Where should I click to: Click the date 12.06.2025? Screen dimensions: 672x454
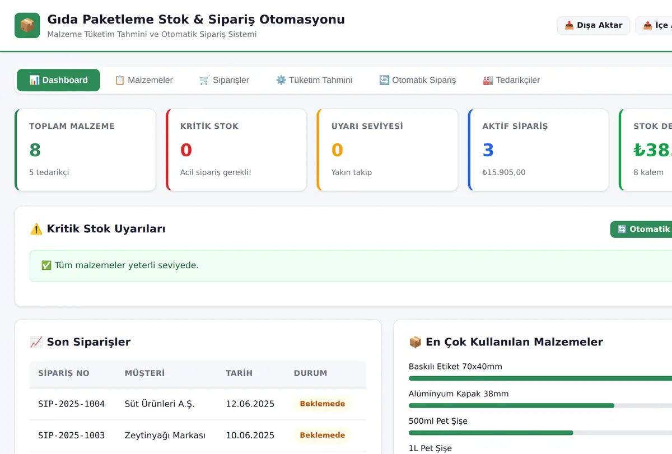pyautogui.click(x=250, y=404)
